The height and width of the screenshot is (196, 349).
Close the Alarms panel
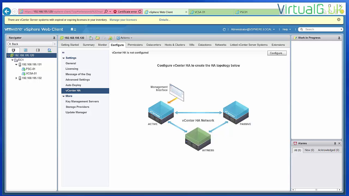(339, 143)
